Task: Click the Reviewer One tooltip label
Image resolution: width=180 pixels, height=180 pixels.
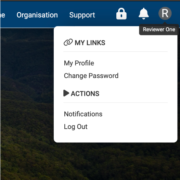Action: pyautogui.click(x=159, y=29)
